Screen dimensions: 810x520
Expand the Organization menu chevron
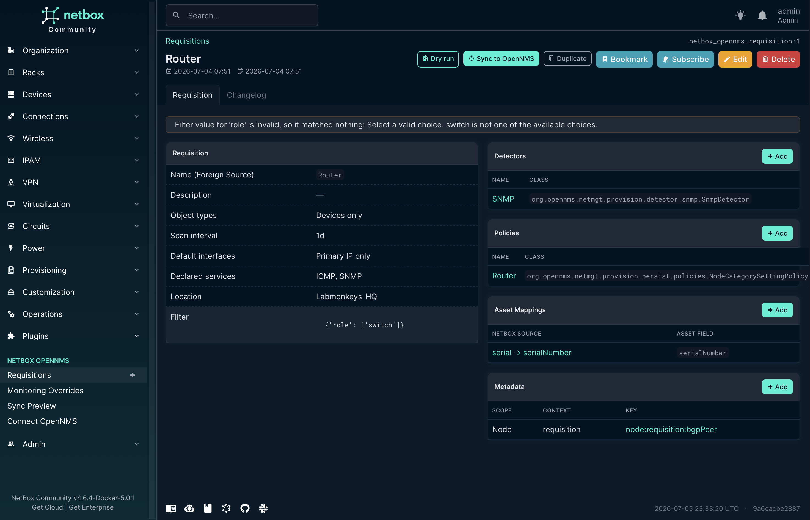tap(137, 50)
